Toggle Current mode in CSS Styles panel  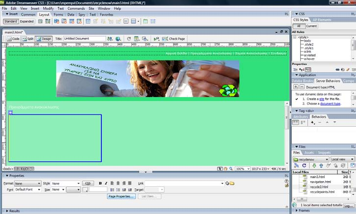tap(311, 26)
